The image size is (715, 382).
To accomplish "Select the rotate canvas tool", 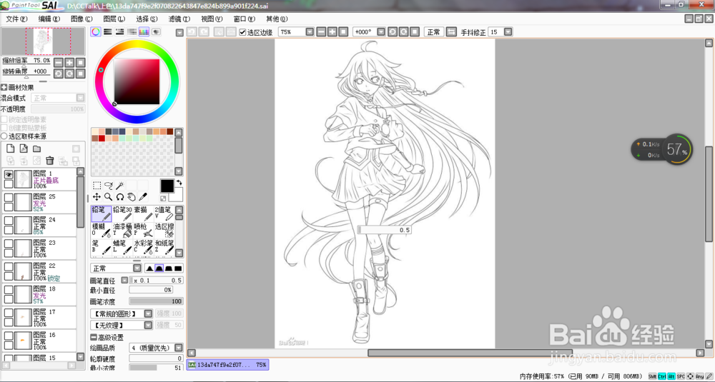I will [119, 196].
